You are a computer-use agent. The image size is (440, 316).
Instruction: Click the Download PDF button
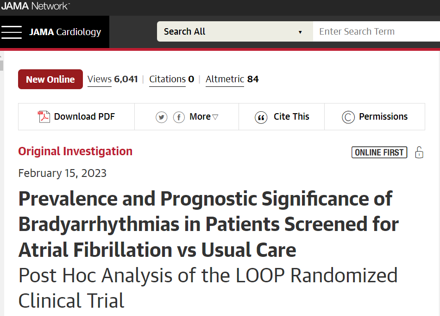click(x=76, y=117)
